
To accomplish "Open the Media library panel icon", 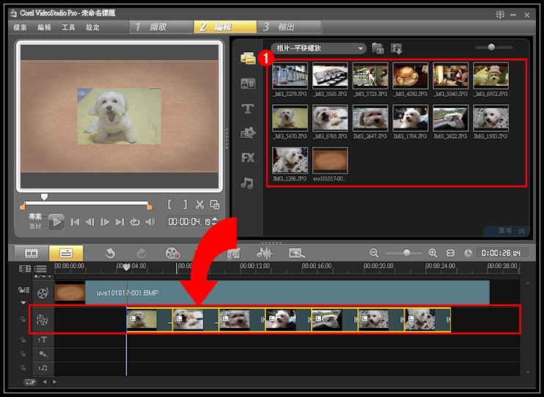I will coord(248,59).
